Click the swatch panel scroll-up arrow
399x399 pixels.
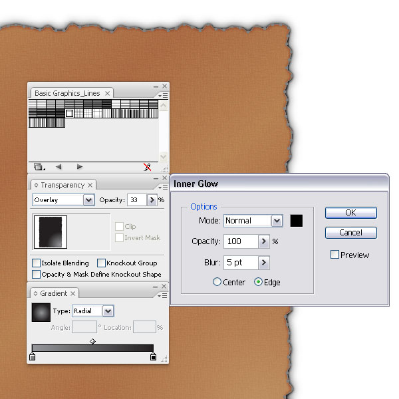164,105
